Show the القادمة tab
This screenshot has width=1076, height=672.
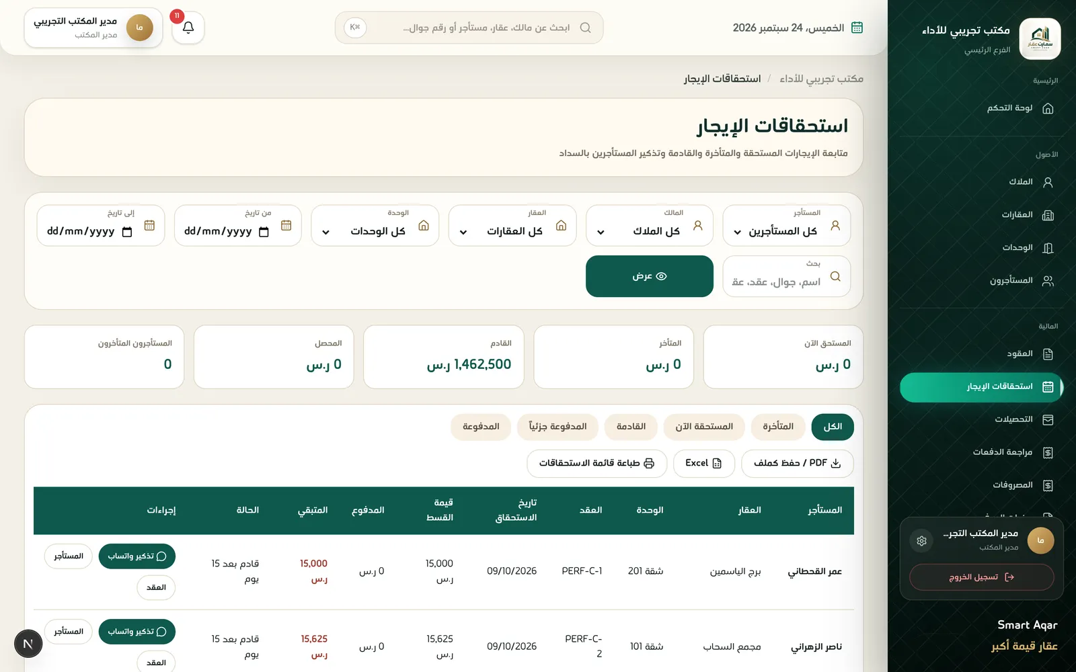(x=631, y=427)
